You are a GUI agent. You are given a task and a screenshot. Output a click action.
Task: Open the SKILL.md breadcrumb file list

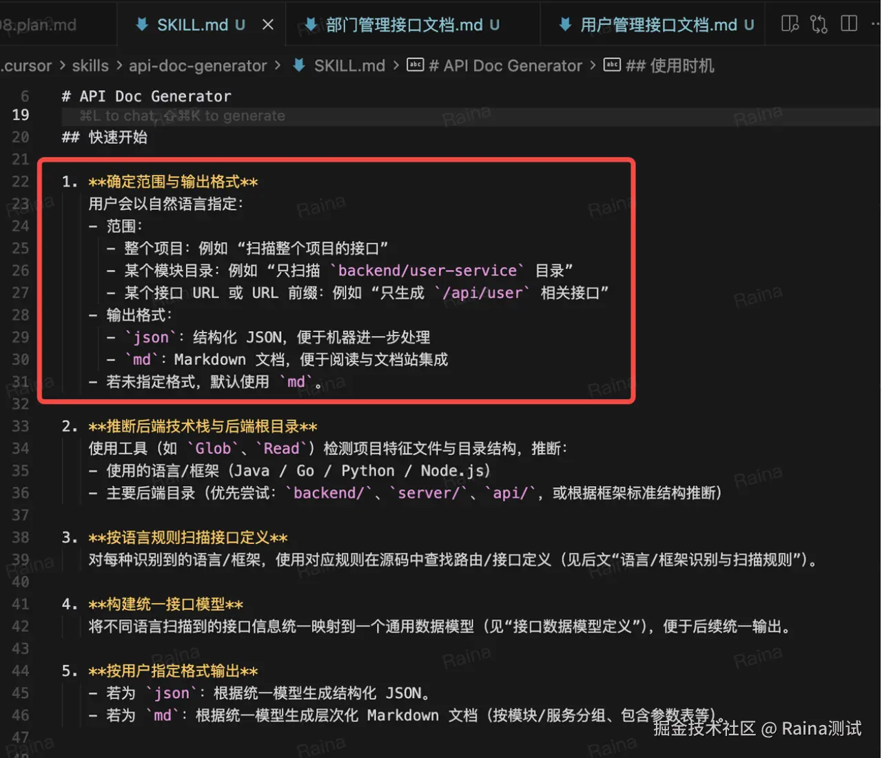click(349, 65)
